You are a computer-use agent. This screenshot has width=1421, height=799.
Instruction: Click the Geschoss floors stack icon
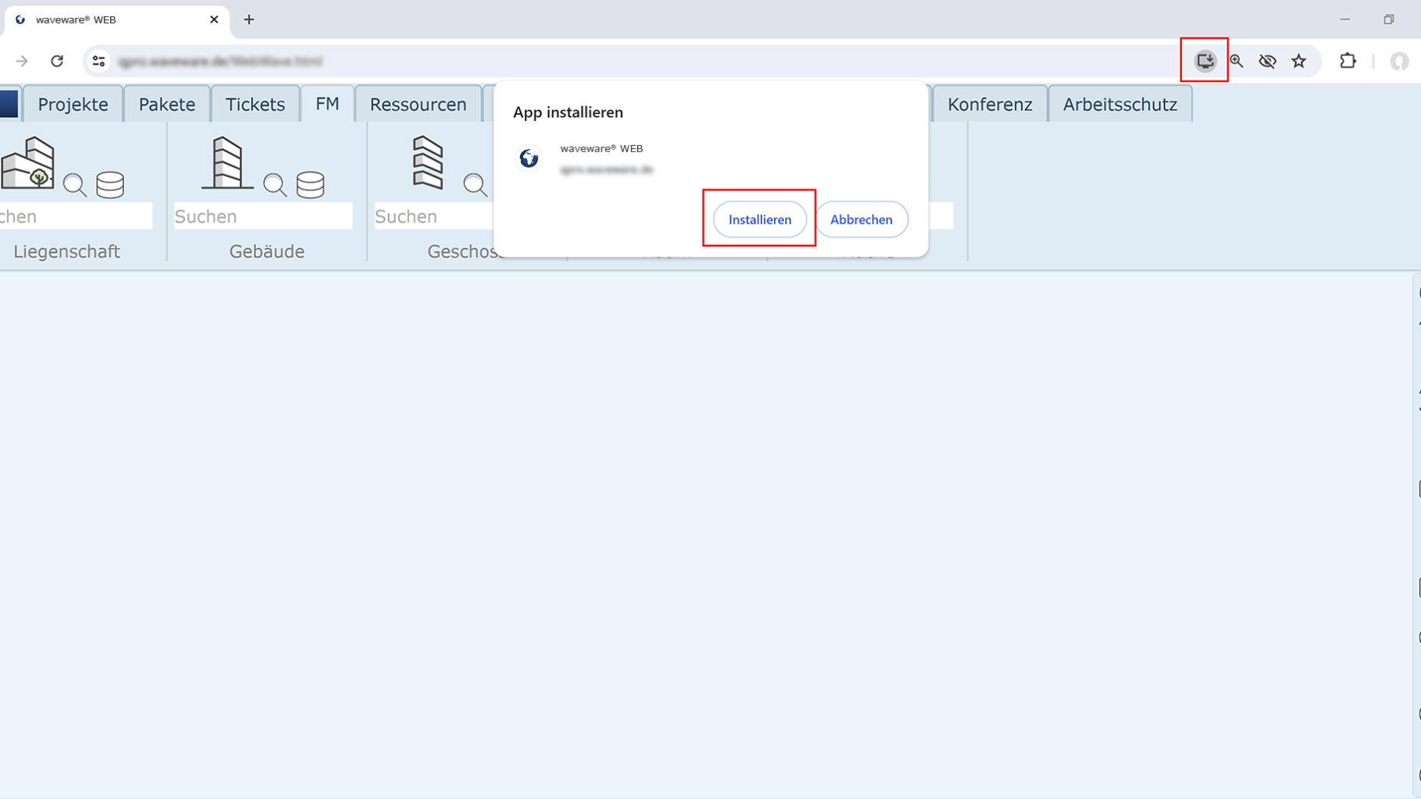tap(427, 163)
